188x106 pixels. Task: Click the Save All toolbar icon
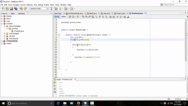pos(16,9)
